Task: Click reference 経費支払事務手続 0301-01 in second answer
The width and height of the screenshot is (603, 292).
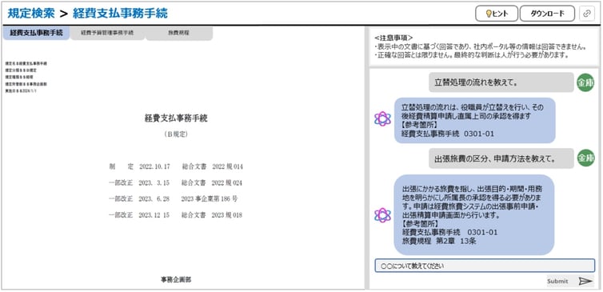Action: (450, 232)
